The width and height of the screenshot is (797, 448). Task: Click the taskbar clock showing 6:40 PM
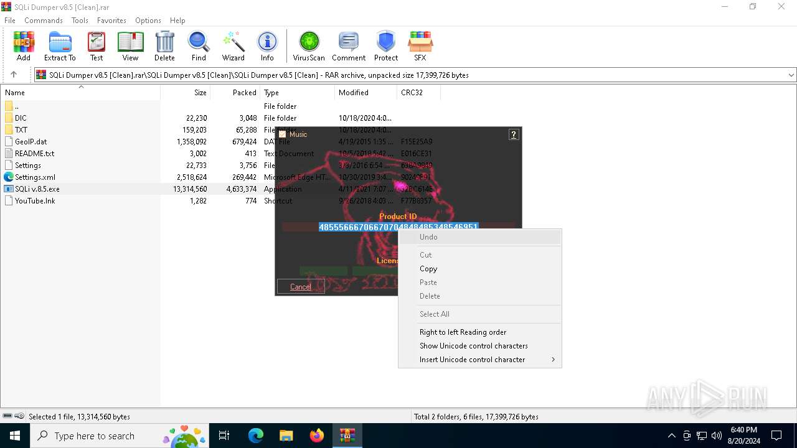coord(743,436)
